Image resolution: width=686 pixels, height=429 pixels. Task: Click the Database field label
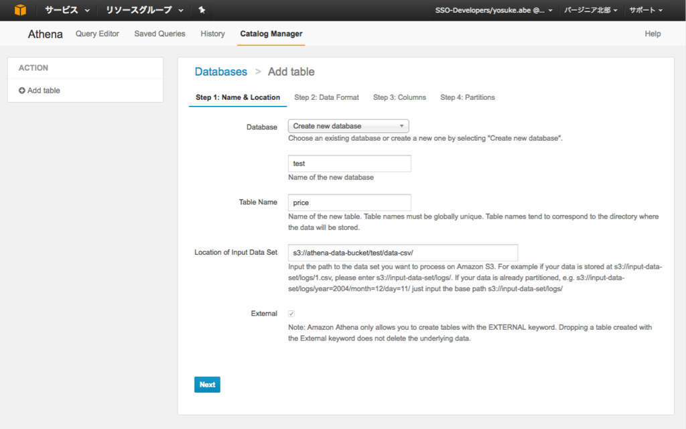(x=262, y=127)
